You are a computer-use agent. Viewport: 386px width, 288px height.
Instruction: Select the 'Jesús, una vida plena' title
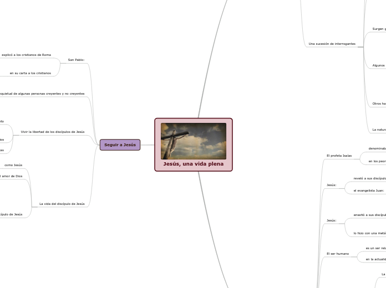click(194, 164)
